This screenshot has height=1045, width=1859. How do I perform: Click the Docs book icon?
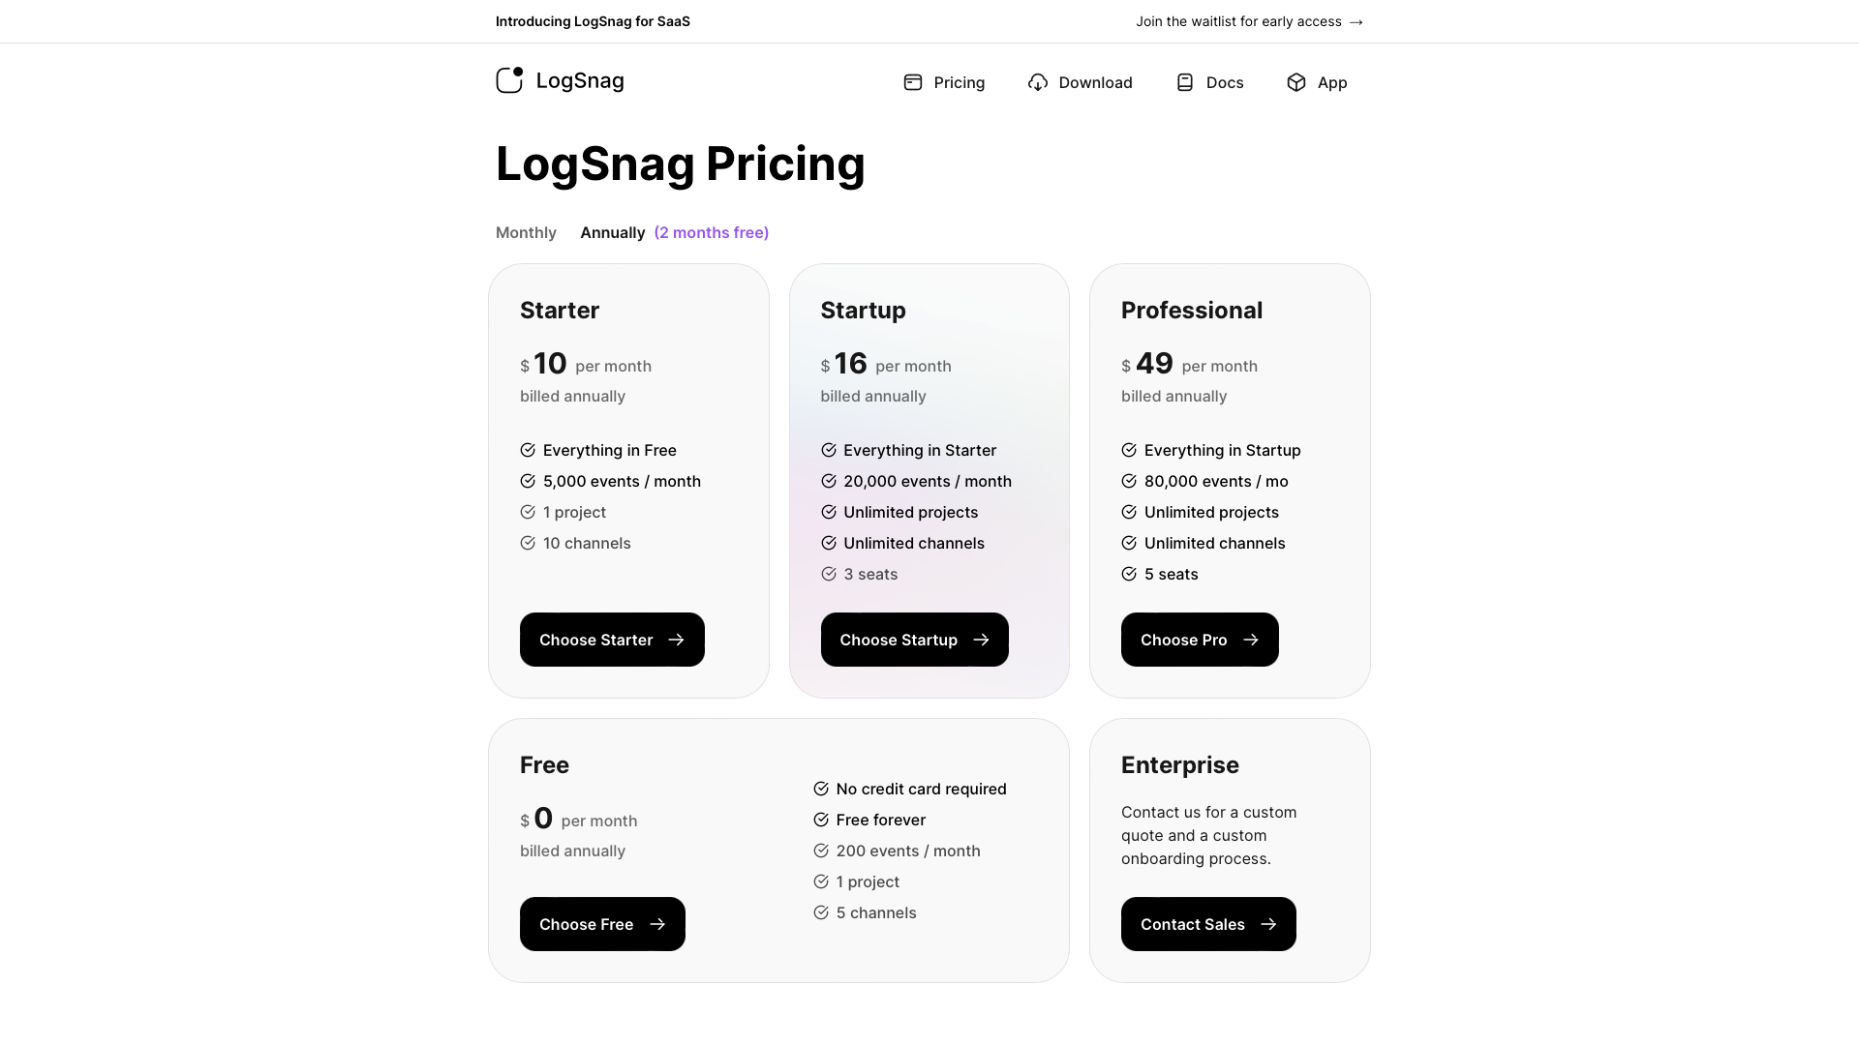[1185, 82]
